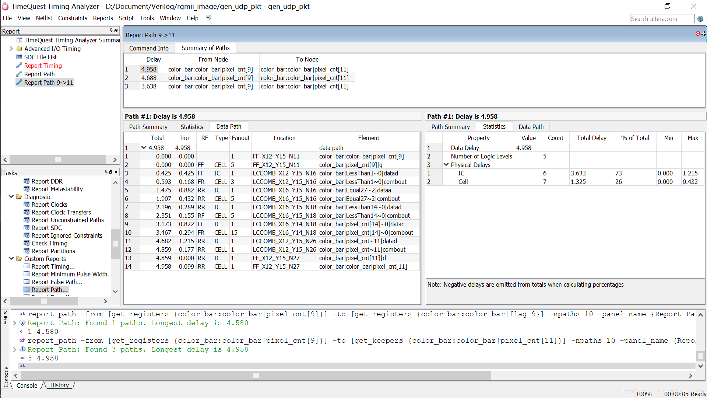Click the Tasks panel vertical scrollbar thumb

(115, 244)
